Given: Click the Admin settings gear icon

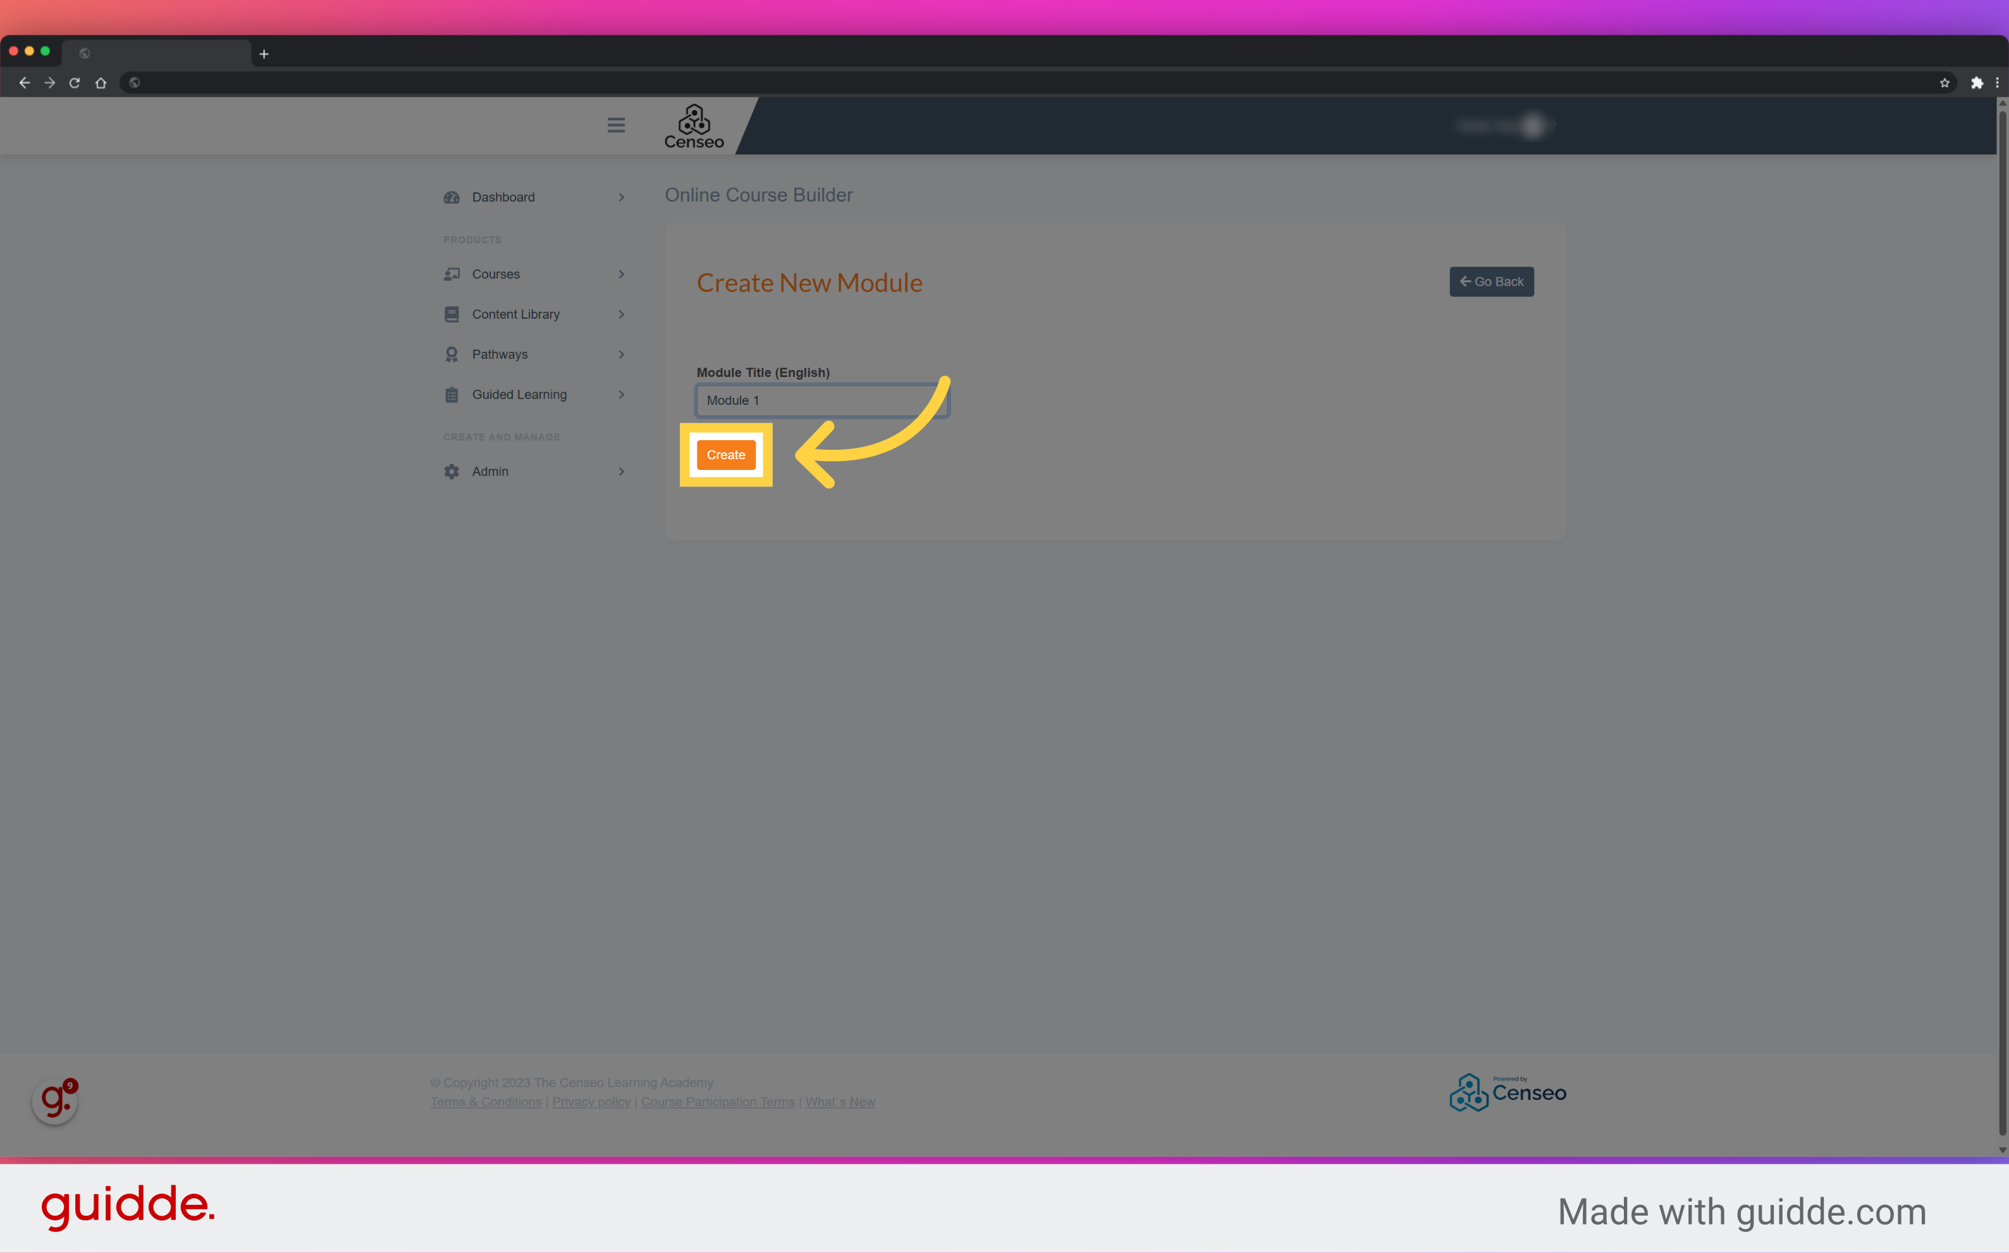Looking at the screenshot, I should coord(452,471).
